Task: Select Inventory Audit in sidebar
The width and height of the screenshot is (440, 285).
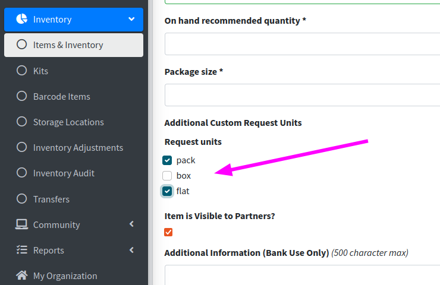Action: (74, 173)
